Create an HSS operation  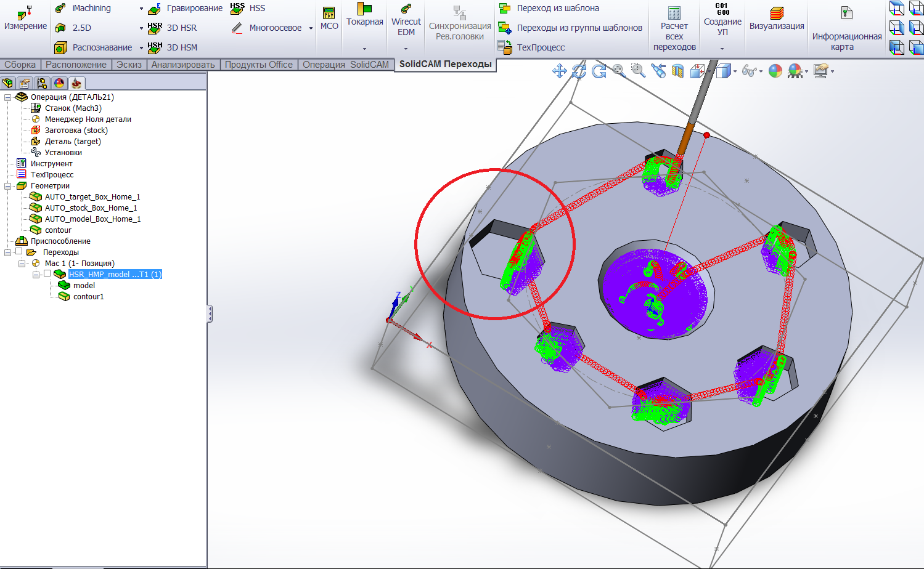click(x=248, y=8)
